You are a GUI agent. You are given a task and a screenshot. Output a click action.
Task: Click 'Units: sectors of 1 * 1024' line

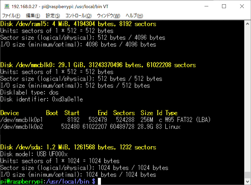pyautogui.click(x=60, y=161)
